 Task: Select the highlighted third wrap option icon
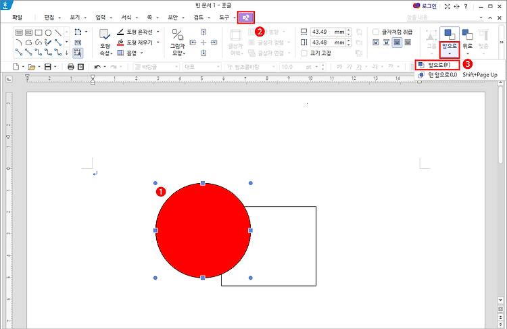click(397, 43)
